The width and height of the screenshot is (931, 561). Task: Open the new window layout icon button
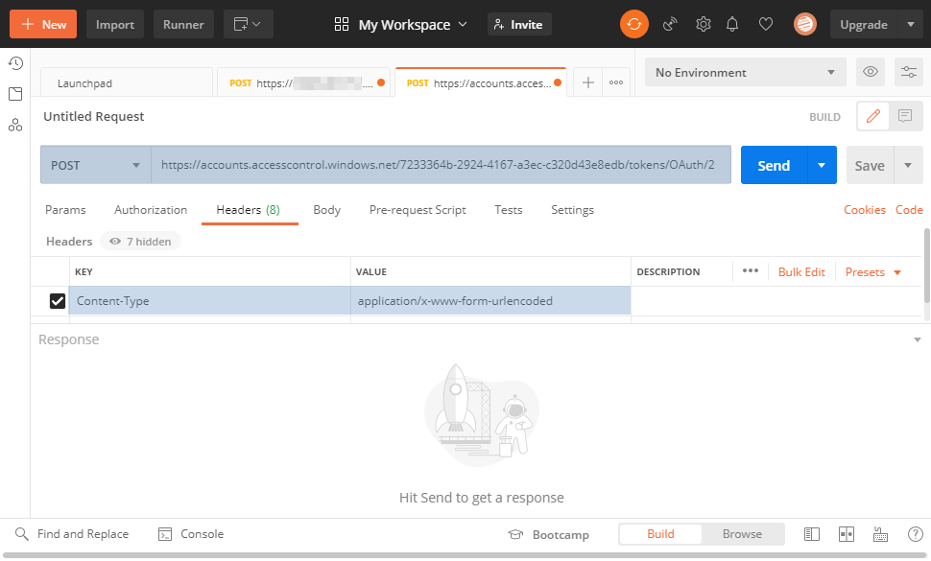(249, 24)
